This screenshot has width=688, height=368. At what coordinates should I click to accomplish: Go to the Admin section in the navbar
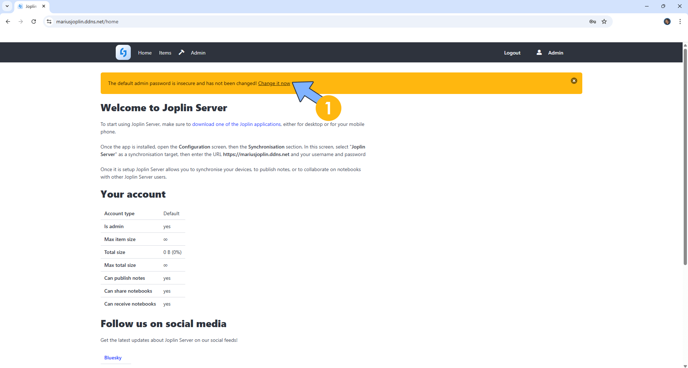click(x=198, y=53)
